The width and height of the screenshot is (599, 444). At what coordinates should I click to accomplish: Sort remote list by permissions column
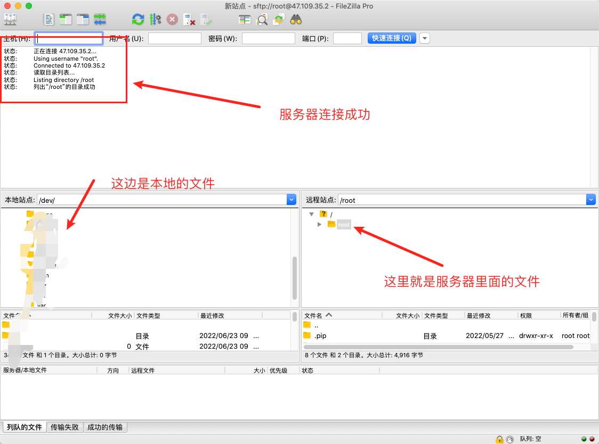tap(539, 315)
